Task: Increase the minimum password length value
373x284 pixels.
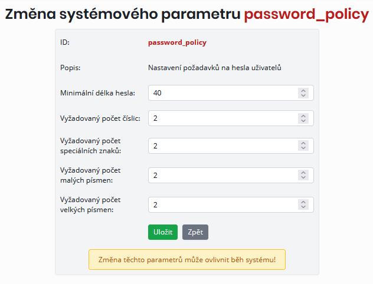Action: coord(303,91)
